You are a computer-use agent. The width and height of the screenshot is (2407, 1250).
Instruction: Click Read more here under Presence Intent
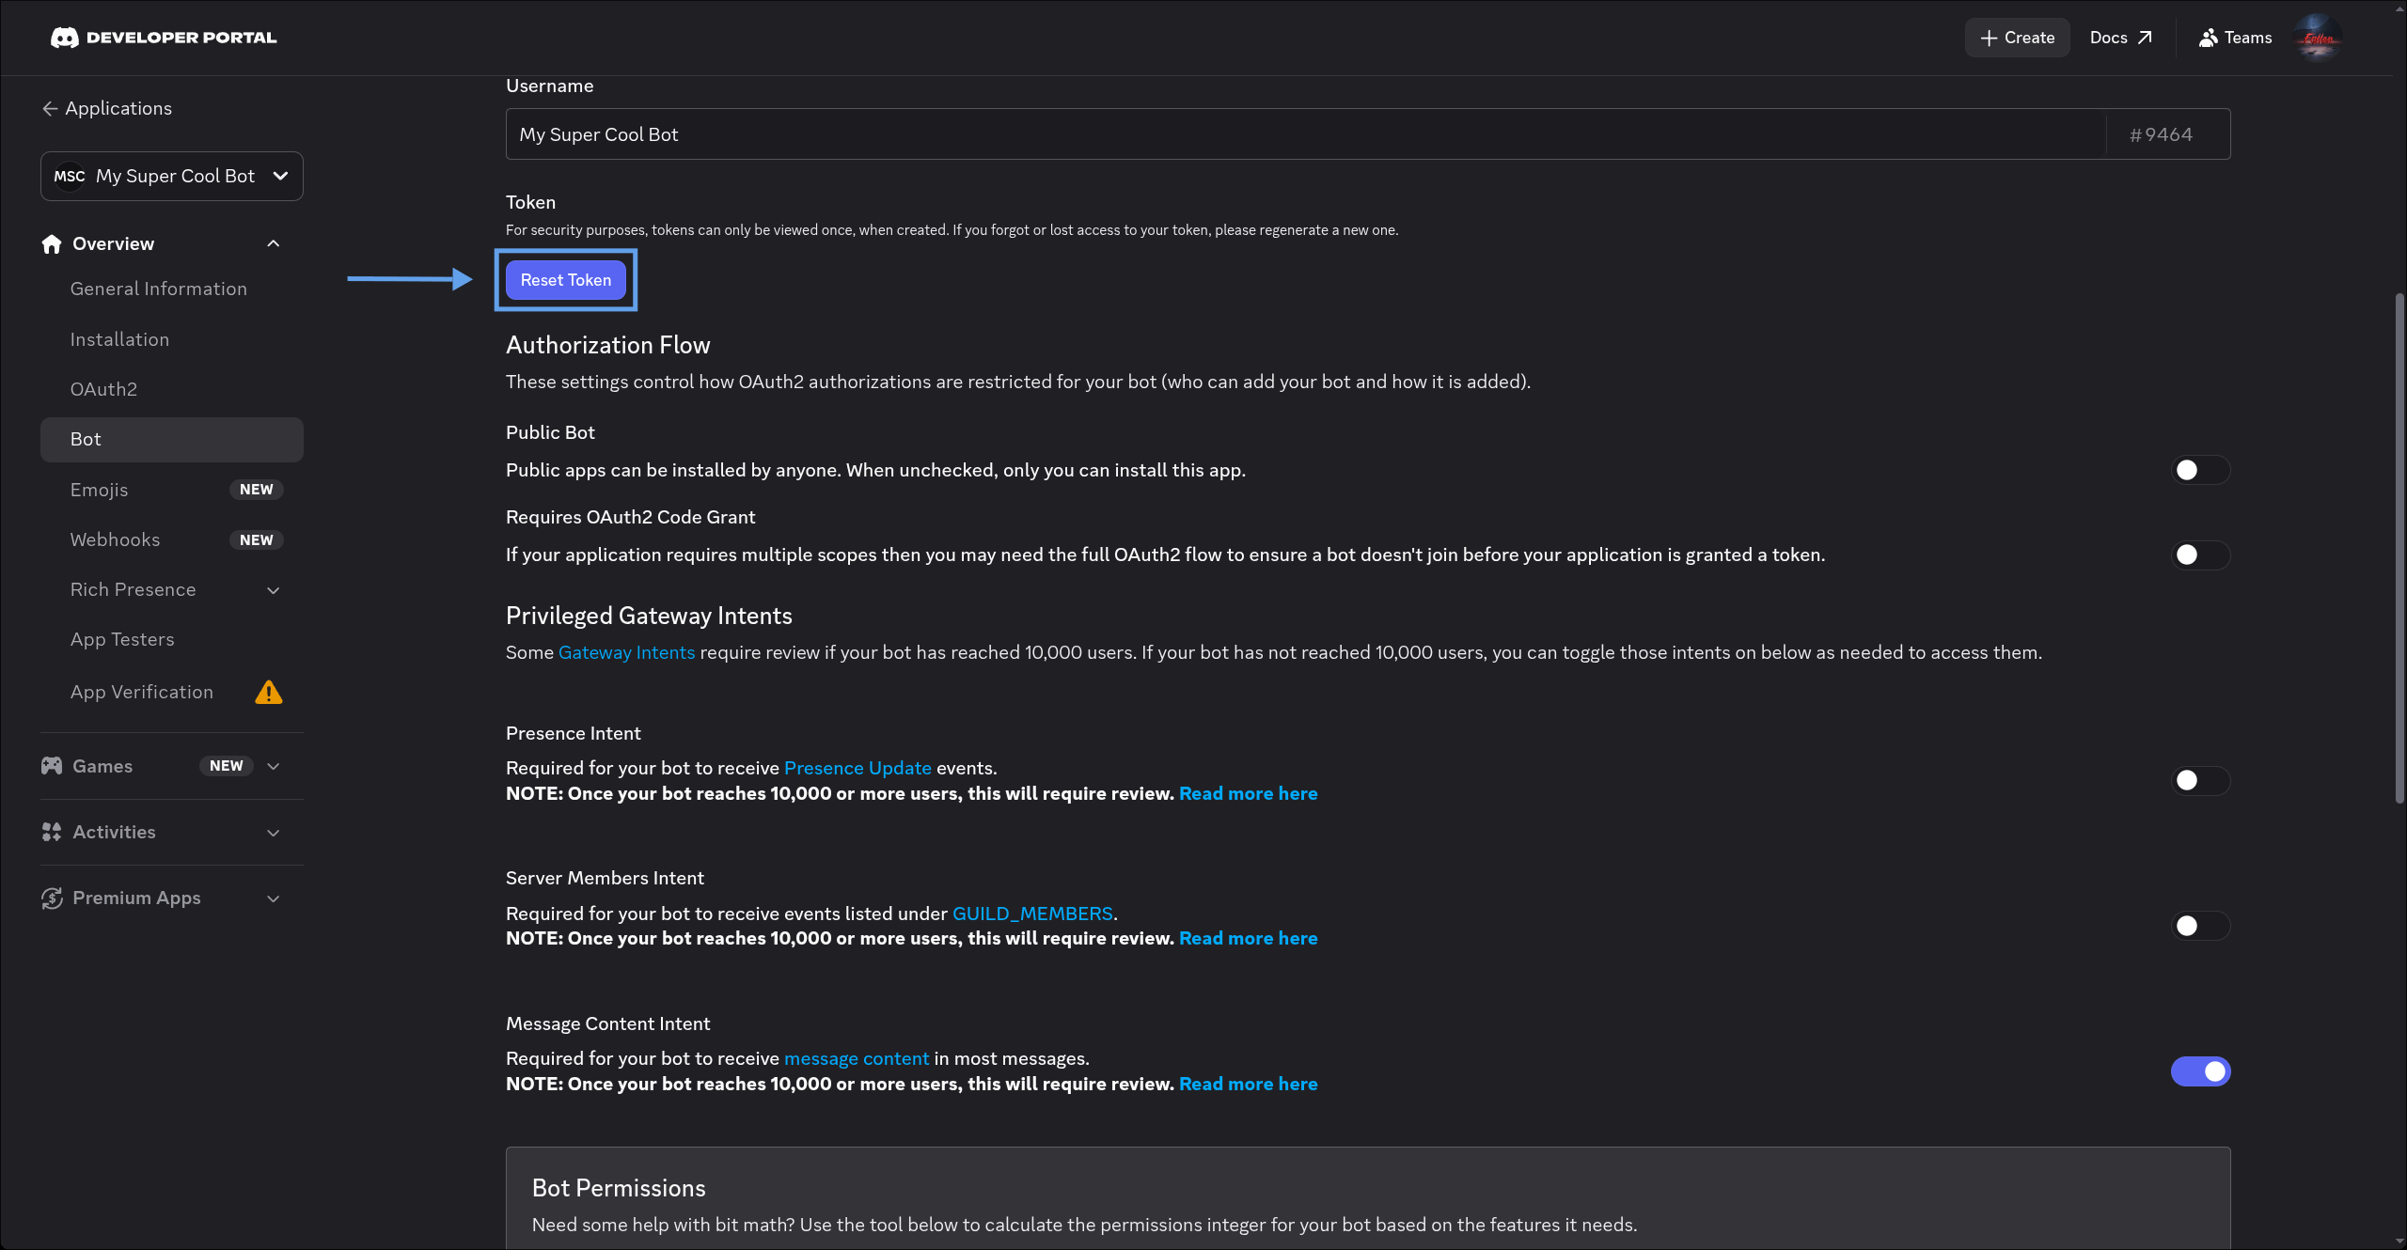pos(1249,793)
